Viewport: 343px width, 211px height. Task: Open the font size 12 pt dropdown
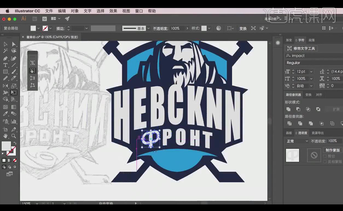tap(311, 72)
